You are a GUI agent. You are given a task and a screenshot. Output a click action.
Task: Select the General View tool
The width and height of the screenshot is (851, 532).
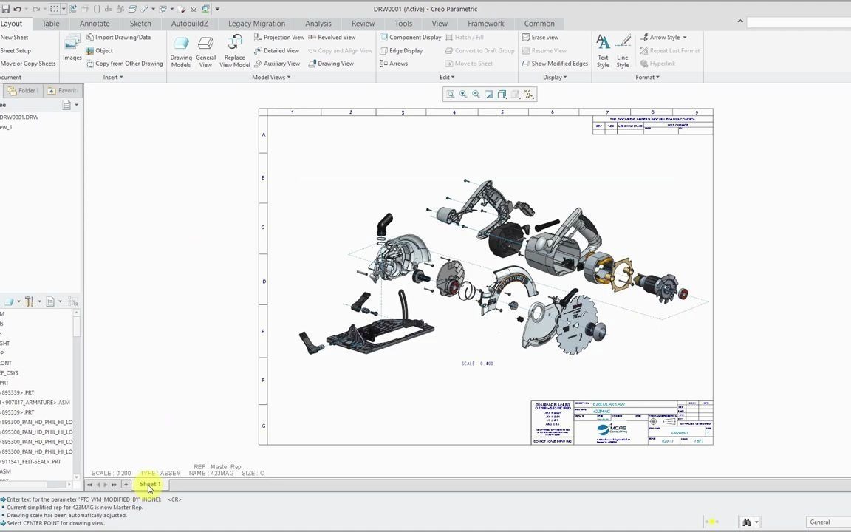205,50
